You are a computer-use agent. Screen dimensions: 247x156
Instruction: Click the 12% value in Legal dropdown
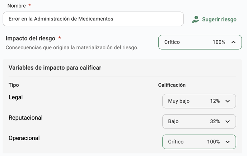(x=215, y=101)
